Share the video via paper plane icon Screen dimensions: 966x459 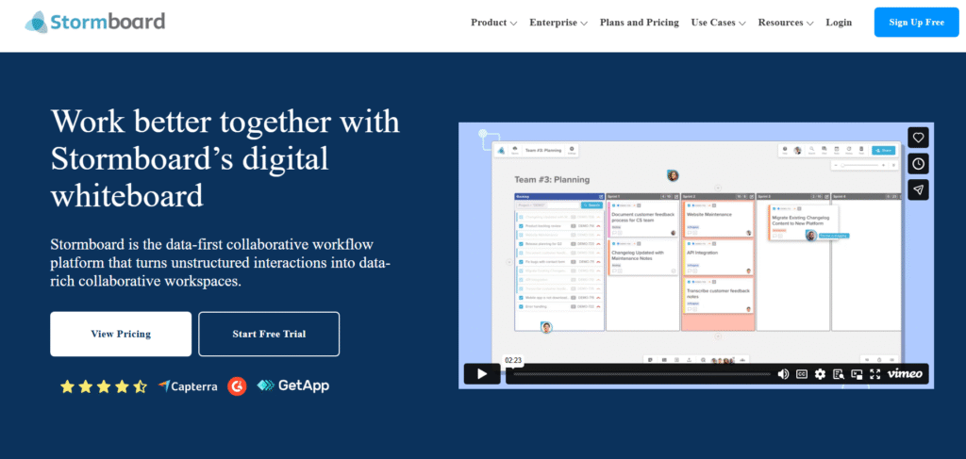click(919, 189)
